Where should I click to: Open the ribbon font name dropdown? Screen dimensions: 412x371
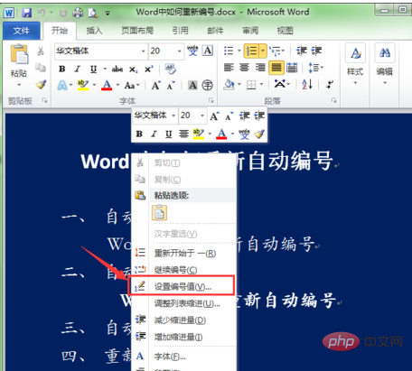click(x=143, y=51)
